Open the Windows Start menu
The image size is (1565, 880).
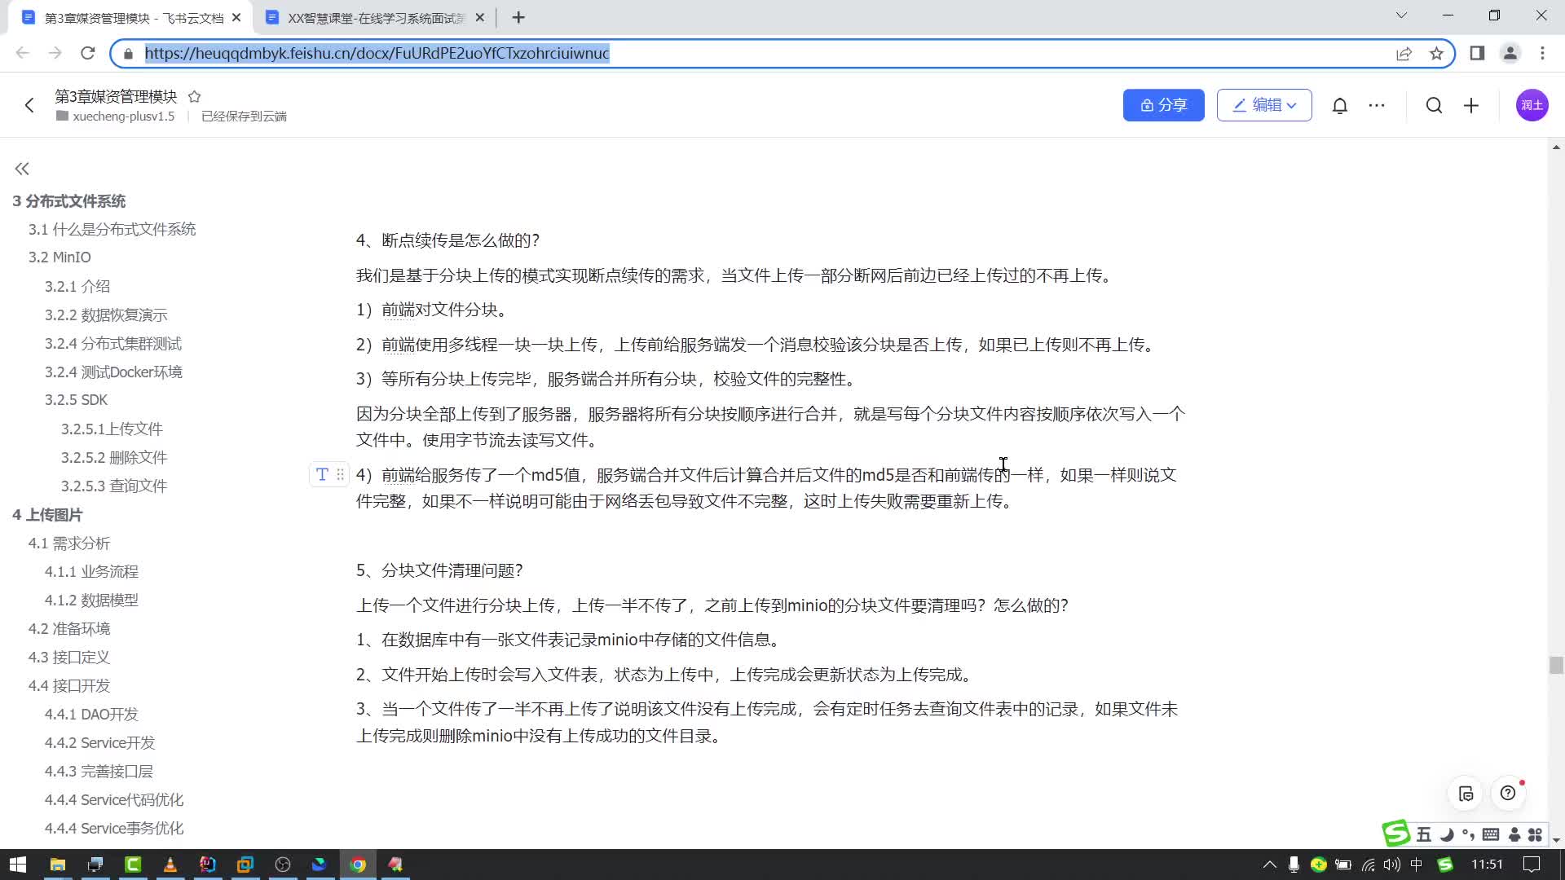point(17,865)
